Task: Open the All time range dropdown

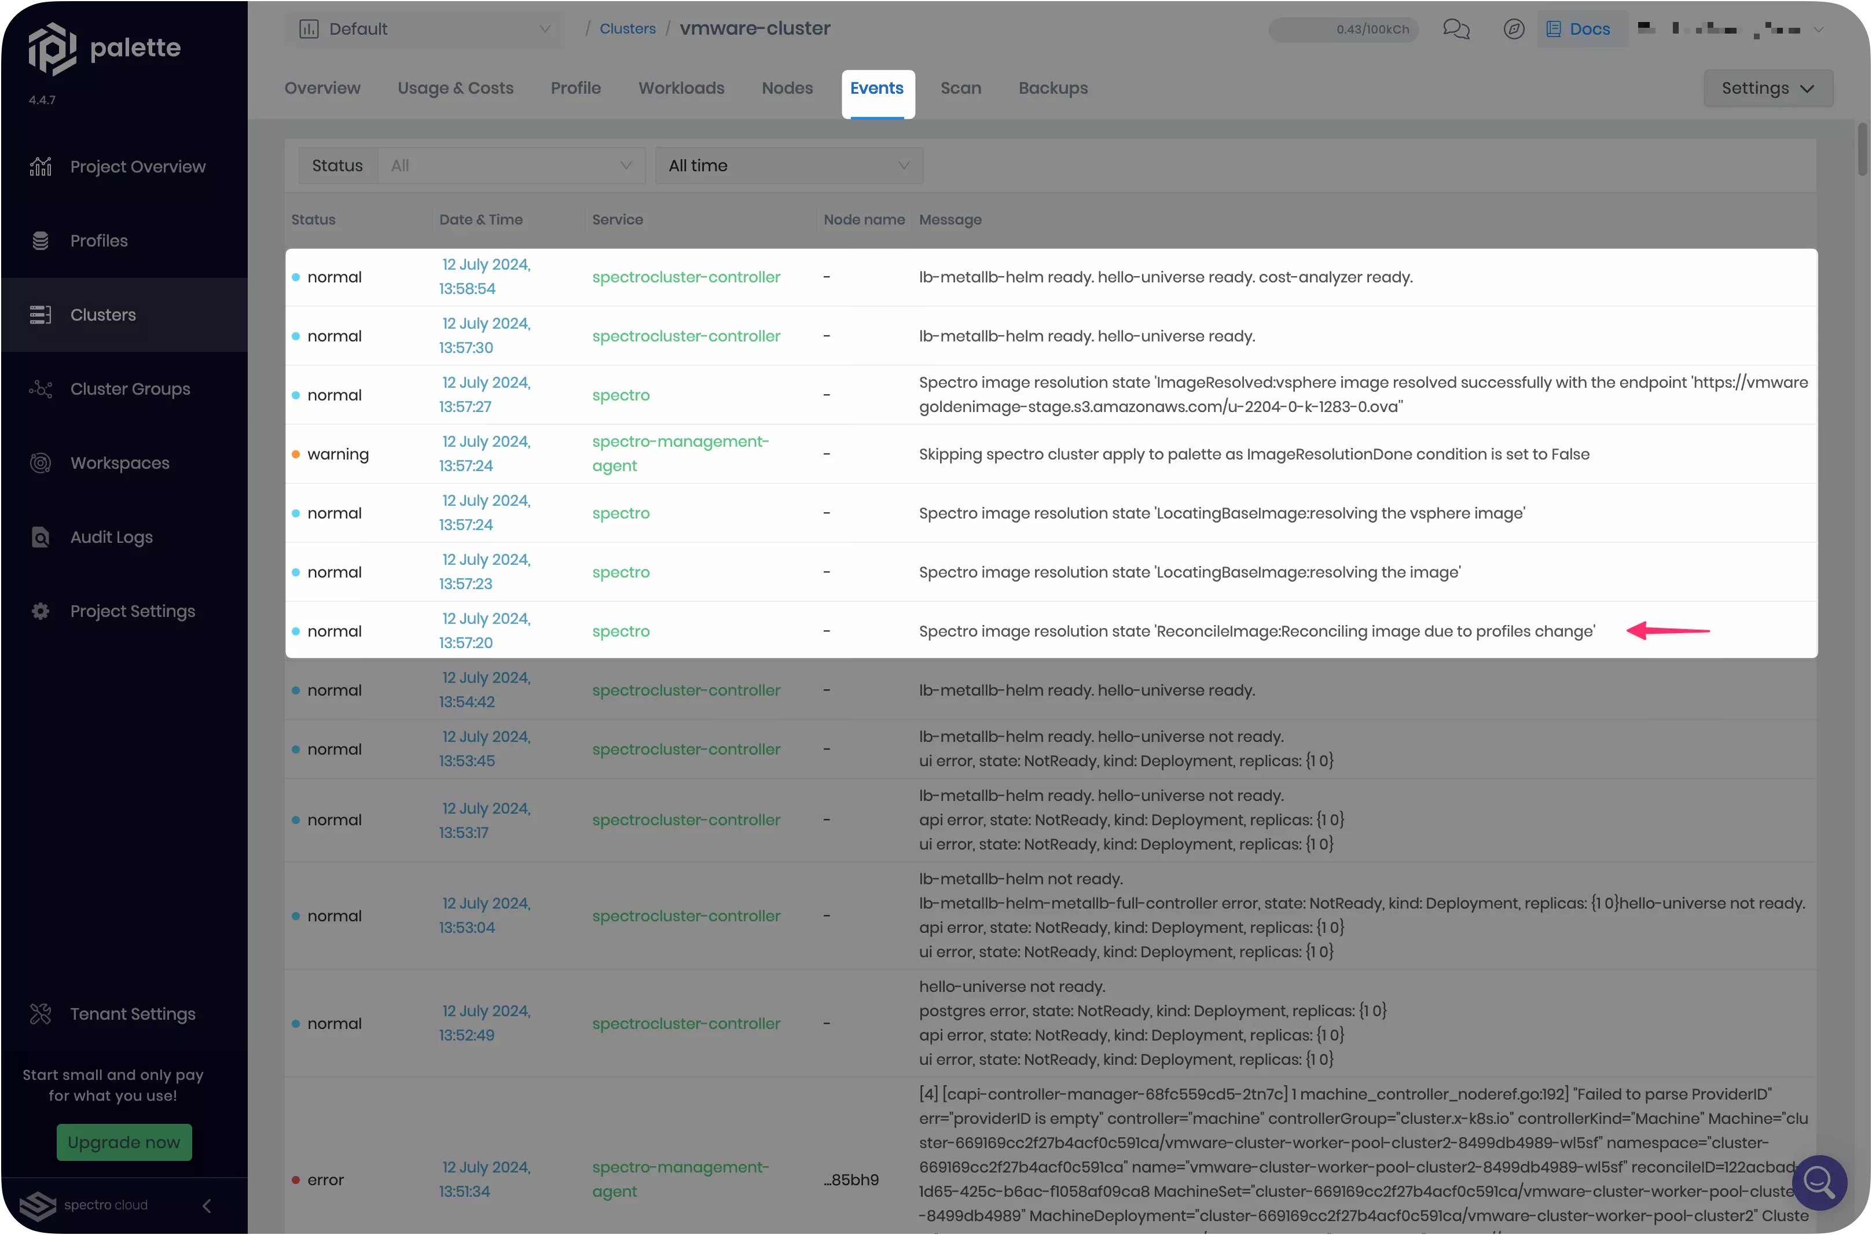Action: click(789, 166)
